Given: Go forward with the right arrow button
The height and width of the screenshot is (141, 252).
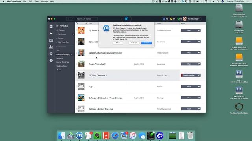Looking at the screenshot, I should pyautogui.click(x=72, y=19).
